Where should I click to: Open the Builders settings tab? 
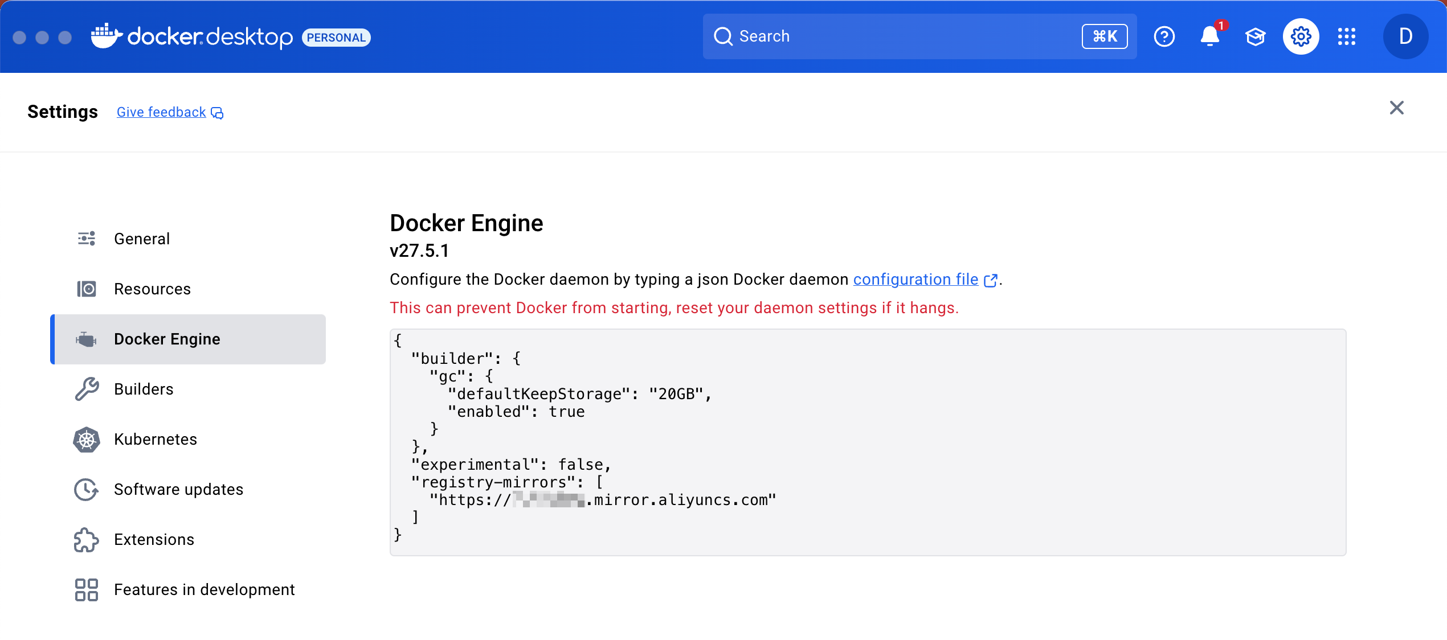[x=188, y=389]
